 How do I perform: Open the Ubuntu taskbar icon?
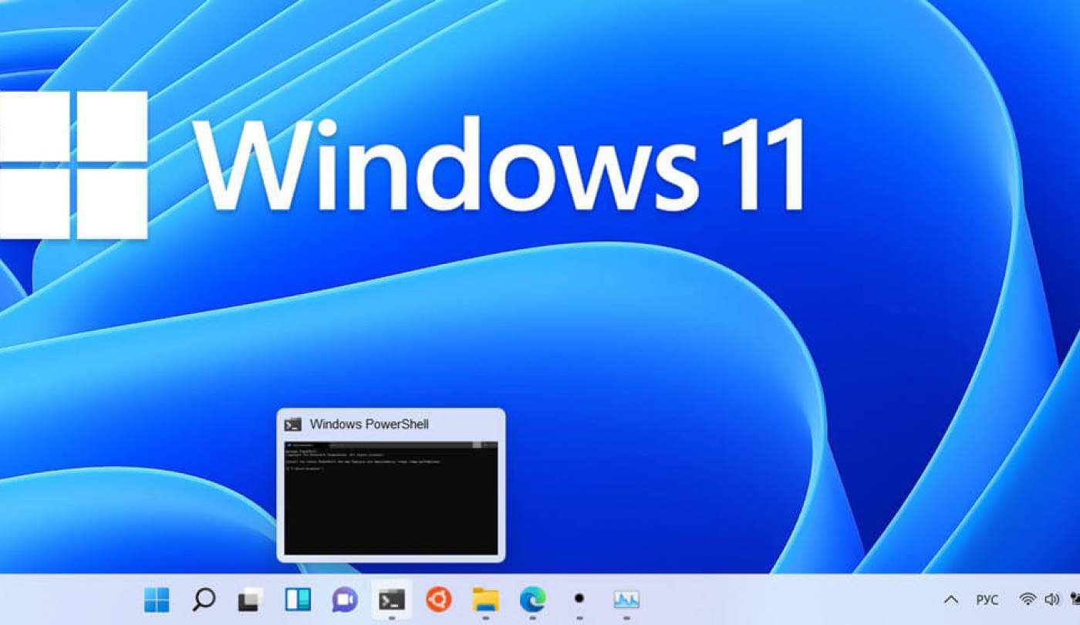(x=439, y=599)
